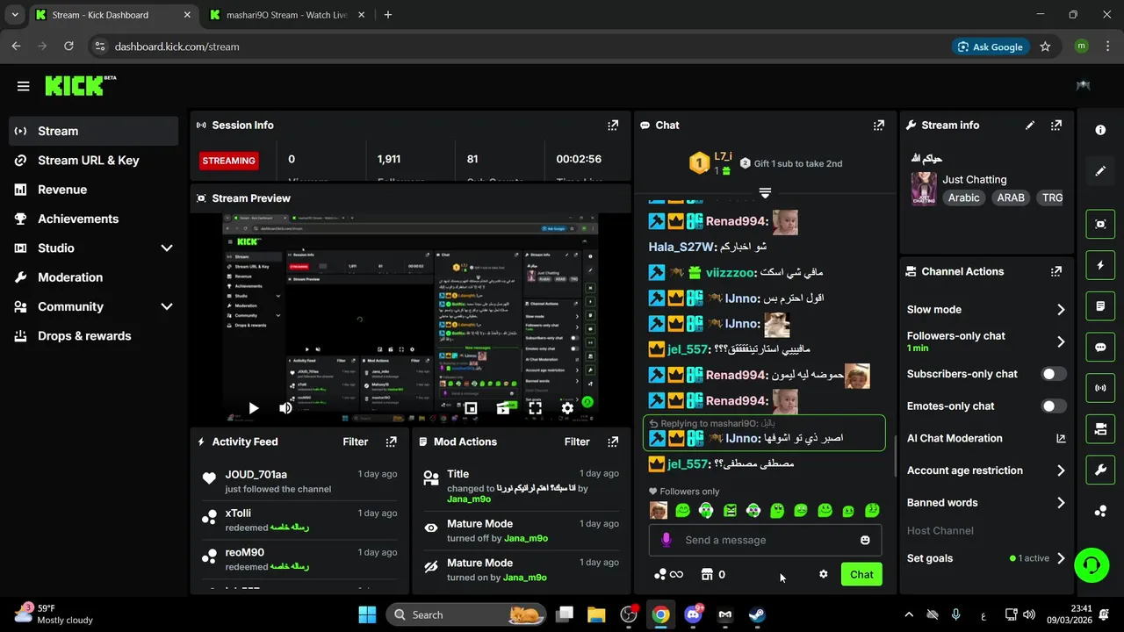Open the green headset support button

click(x=1092, y=564)
